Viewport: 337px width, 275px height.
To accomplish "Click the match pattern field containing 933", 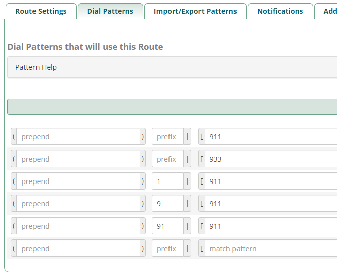I will [271, 159].
